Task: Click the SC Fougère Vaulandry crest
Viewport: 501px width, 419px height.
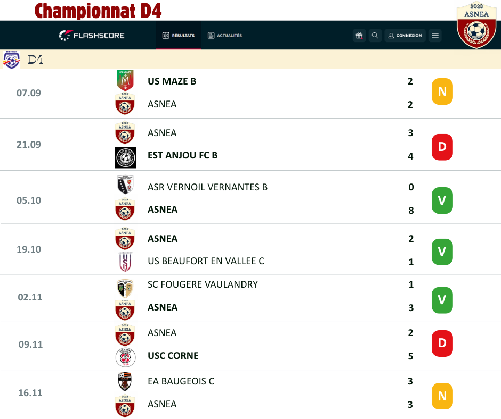Action: [125, 288]
